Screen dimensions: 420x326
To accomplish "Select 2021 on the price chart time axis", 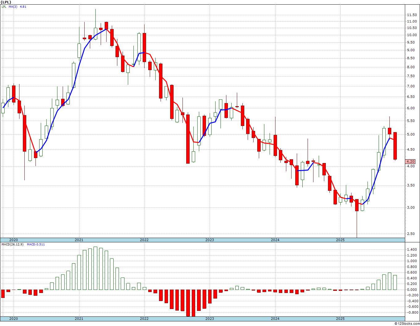I will [x=79, y=240].
